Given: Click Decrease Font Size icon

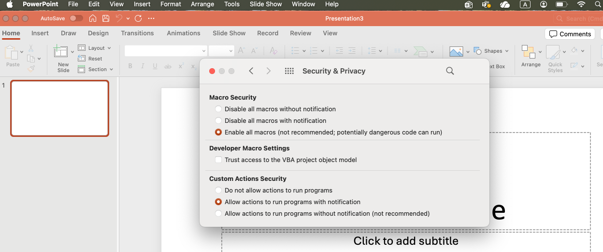Looking at the screenshot, I should 255,50.
